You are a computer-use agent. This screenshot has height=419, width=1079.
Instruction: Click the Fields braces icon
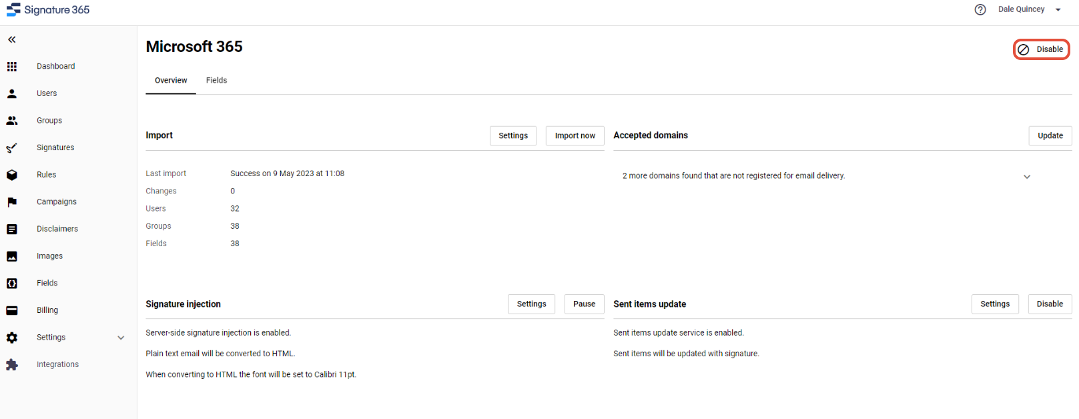[x=12, y=283]
